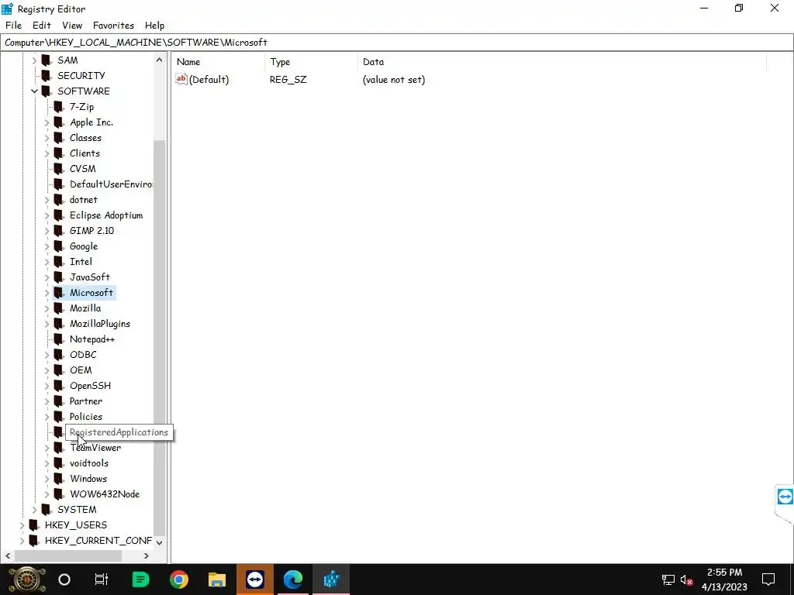The image size is (794, 595).
Task: Click the Mozilla key folder icon
Action: coord(59,308)
